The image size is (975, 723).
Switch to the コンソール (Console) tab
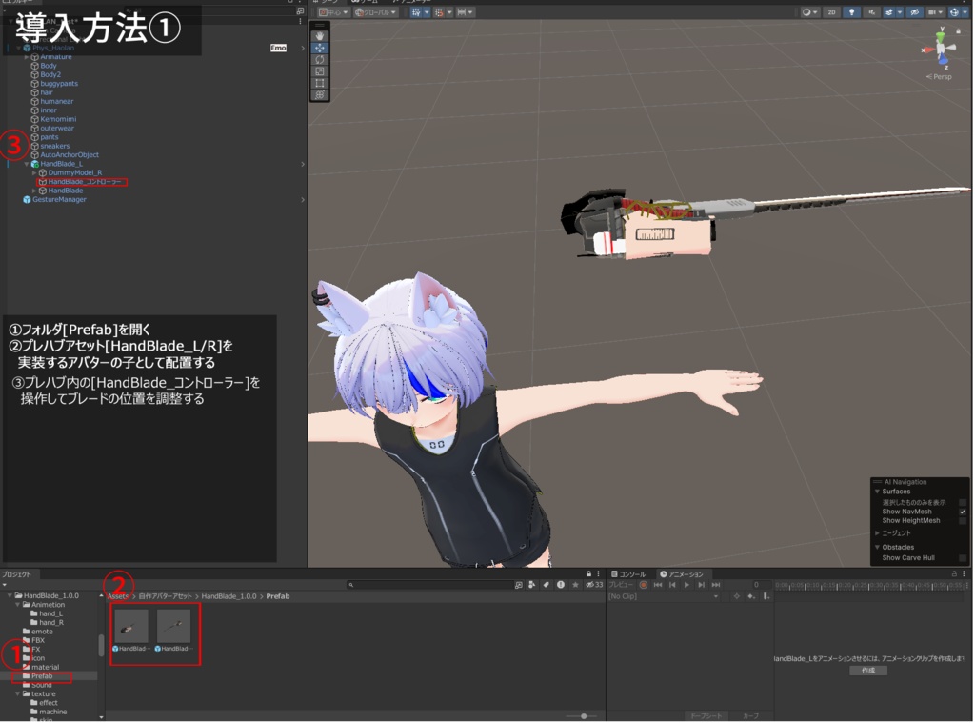(631, 573)
